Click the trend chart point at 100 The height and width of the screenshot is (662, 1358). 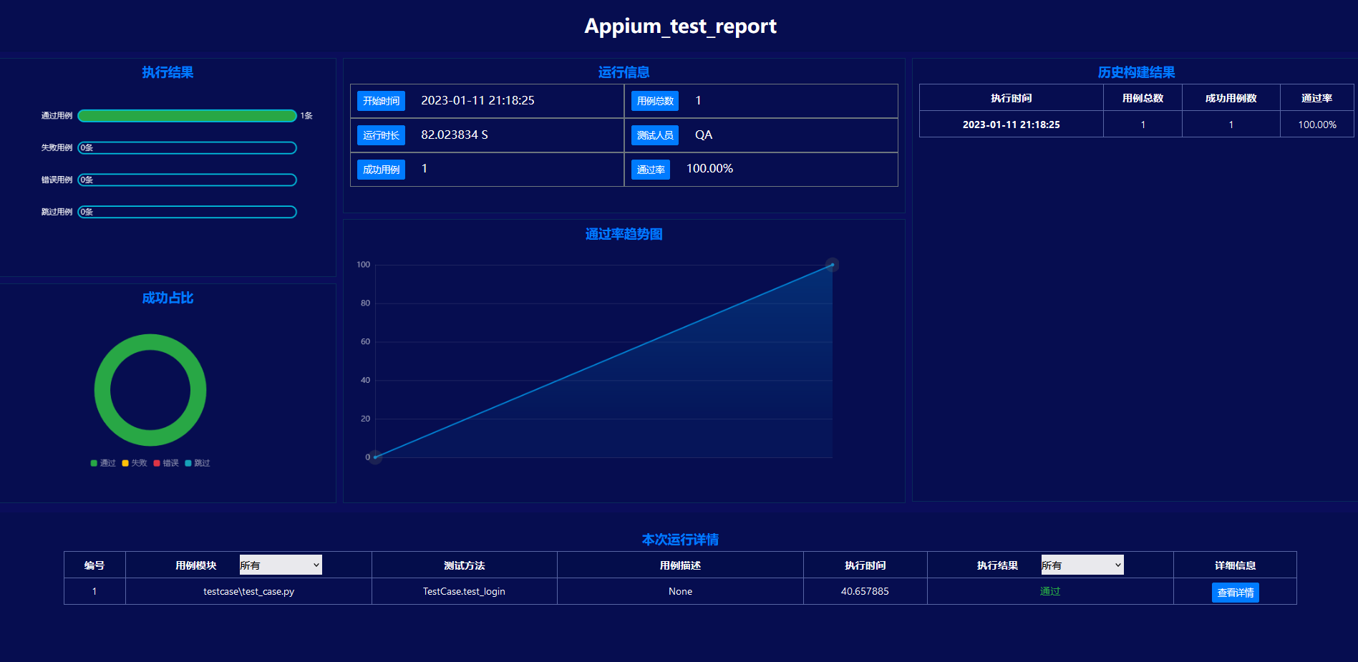coord(832,265)
